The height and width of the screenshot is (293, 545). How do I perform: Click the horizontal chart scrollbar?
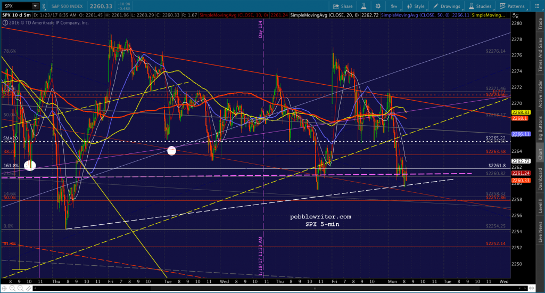[280, 288]
